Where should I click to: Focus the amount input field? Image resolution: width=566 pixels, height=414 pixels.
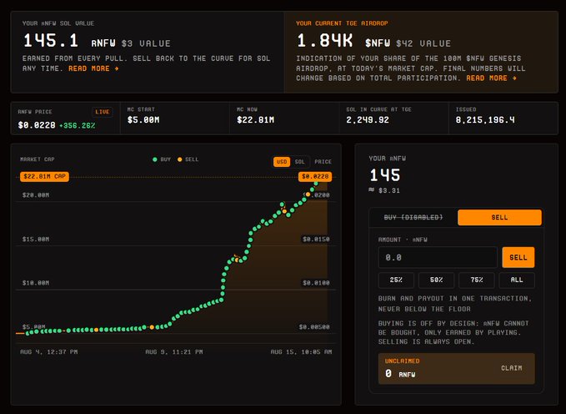click(x=438, y=257)
